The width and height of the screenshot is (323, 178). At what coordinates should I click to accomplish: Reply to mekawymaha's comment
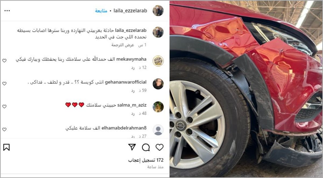click(x=133, y=68)
